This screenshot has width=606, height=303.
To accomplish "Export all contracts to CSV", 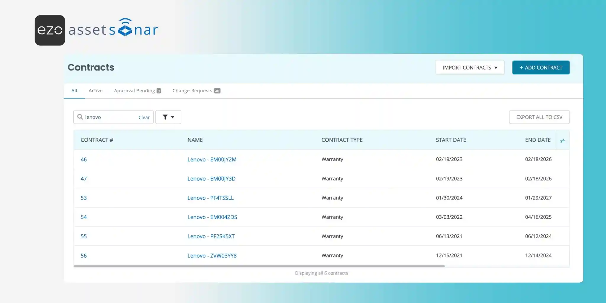I will [539, 117].
